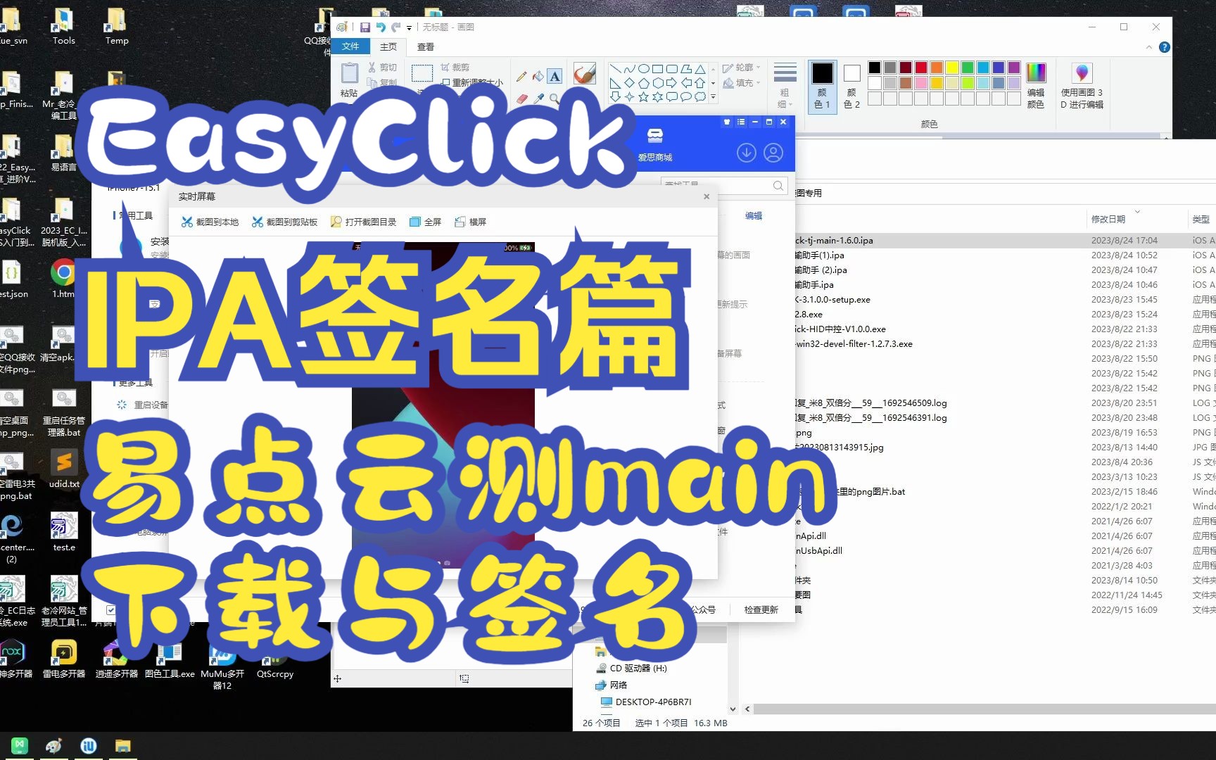This screenshot has height=760, width=1216.
Task: Select the Text tool in Paint
Action: coord(555,77)
